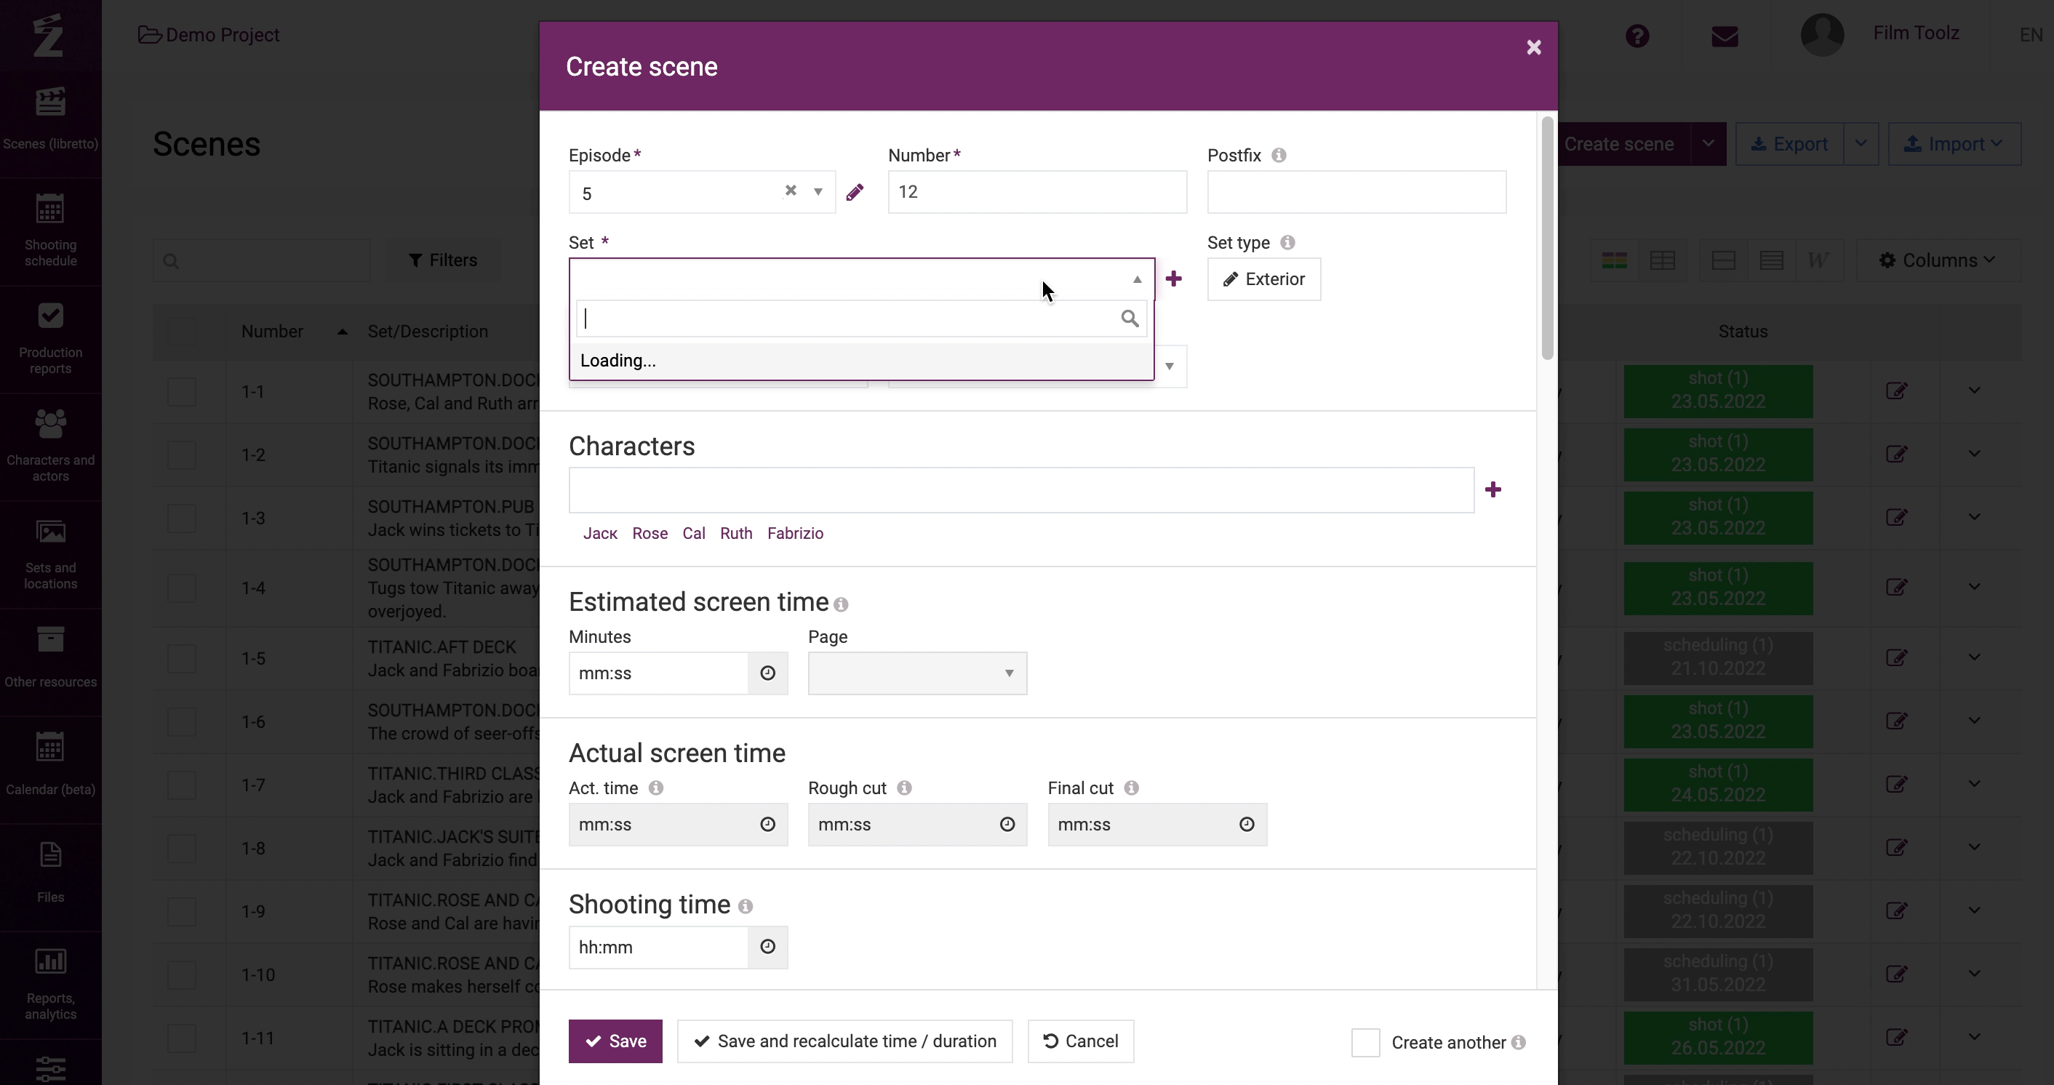The image size is (2054, 1085).
Task: Expand row actions for scene 1-4
Action: pyautogui.click(x=1974, y=587)
